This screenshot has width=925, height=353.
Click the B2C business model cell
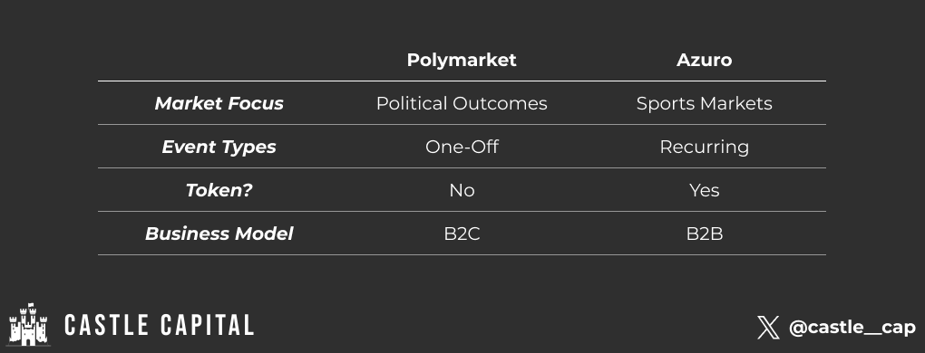point(462,234)
